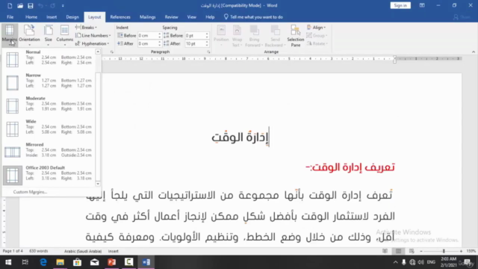The height and width of the screenshot is (269, 478).
Task: Click the Word icon in the taskbar
Action: point(146,262)
